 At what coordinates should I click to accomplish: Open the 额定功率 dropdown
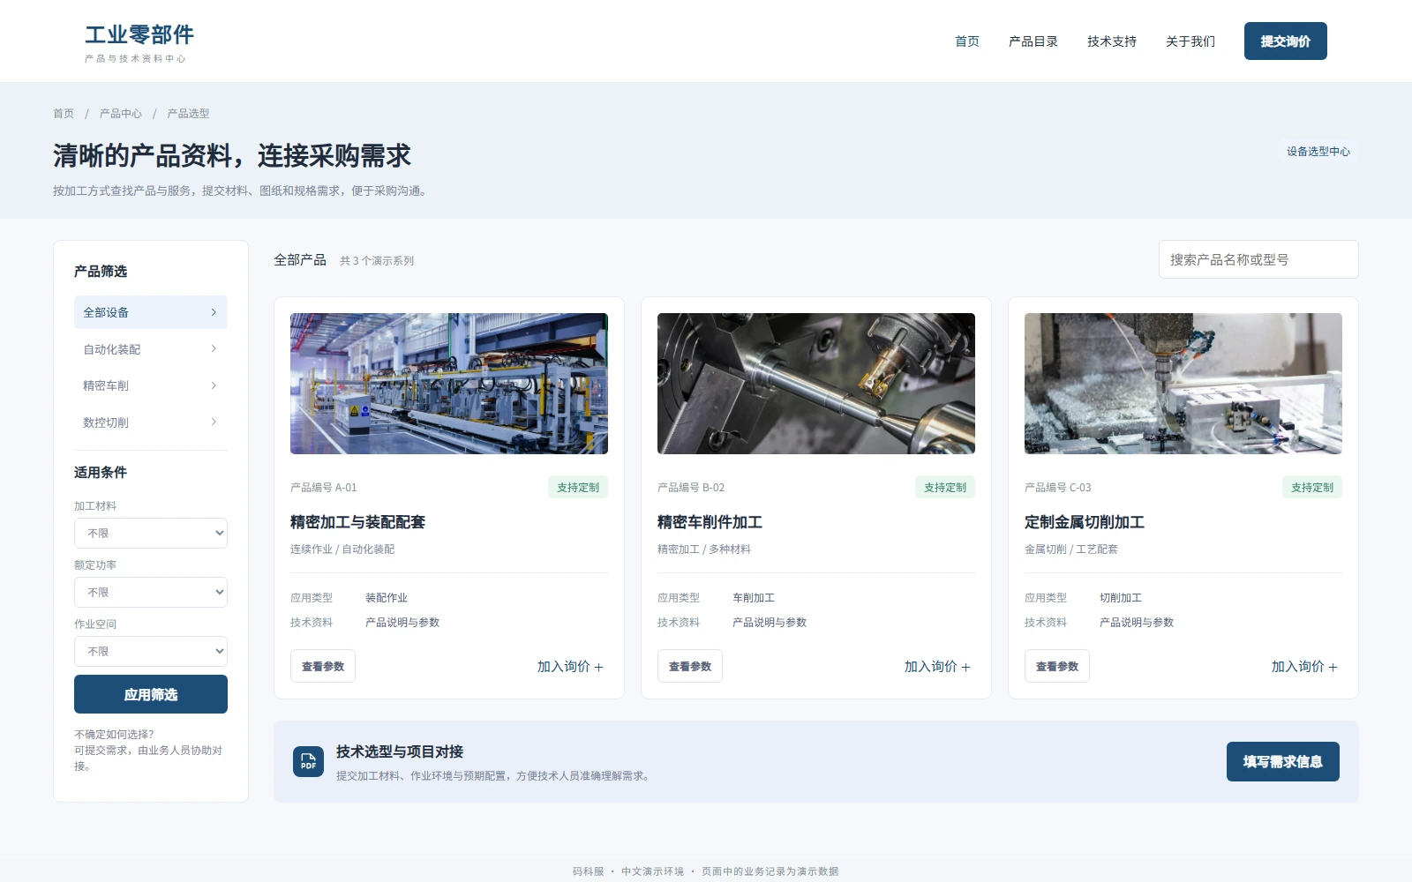point(151,592)
